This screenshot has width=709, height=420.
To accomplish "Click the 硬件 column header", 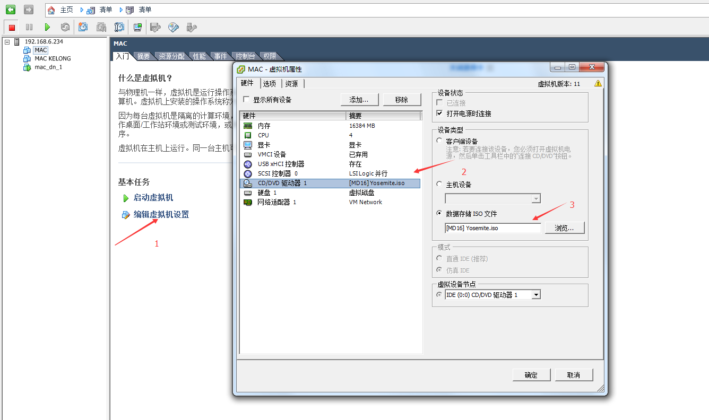I will pyautogui.click(x=293, y=116).
